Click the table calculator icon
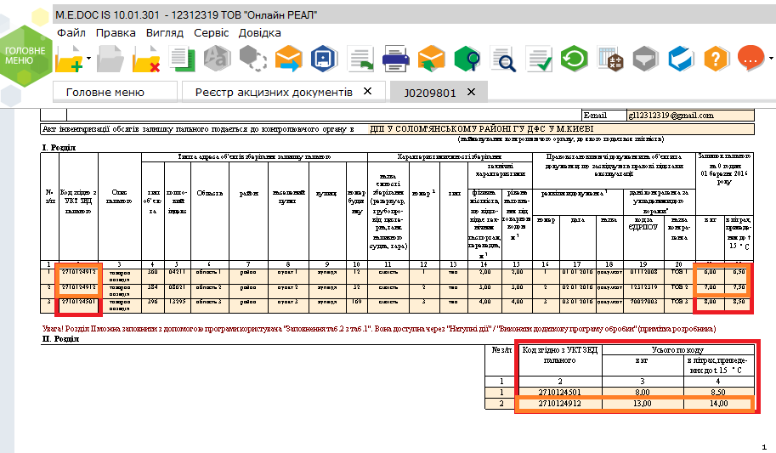This screenshot has height=453, width=776. click(612, 59)
